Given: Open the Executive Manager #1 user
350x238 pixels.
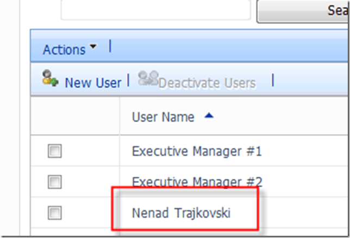Looking at the screenshot, I should [x=197, y=151].
